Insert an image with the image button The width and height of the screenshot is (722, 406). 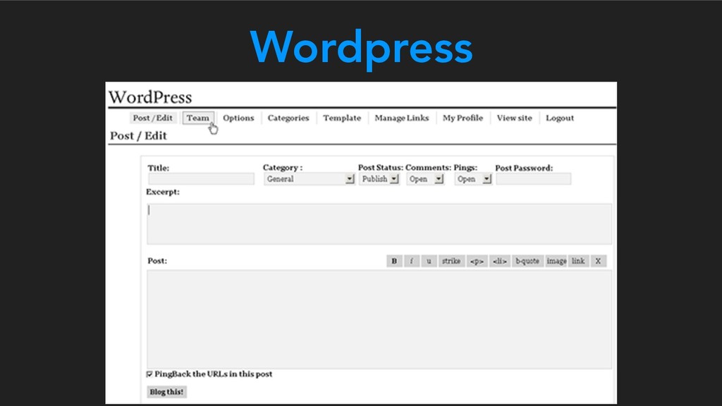click(x=556, y=261)
